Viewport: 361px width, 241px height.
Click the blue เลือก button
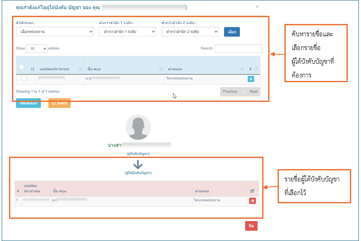tap(232, 32)
